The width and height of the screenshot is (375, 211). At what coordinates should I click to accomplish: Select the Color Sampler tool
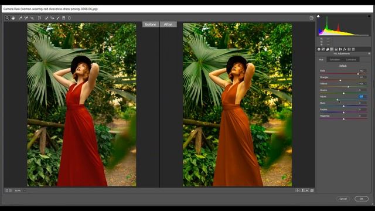point(26,18)
